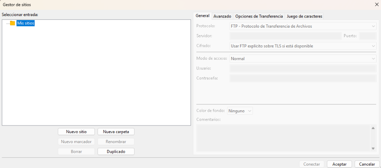Screen dimensions: 381x168
Task: Click into the Servidor field
Action: point(285,36)
